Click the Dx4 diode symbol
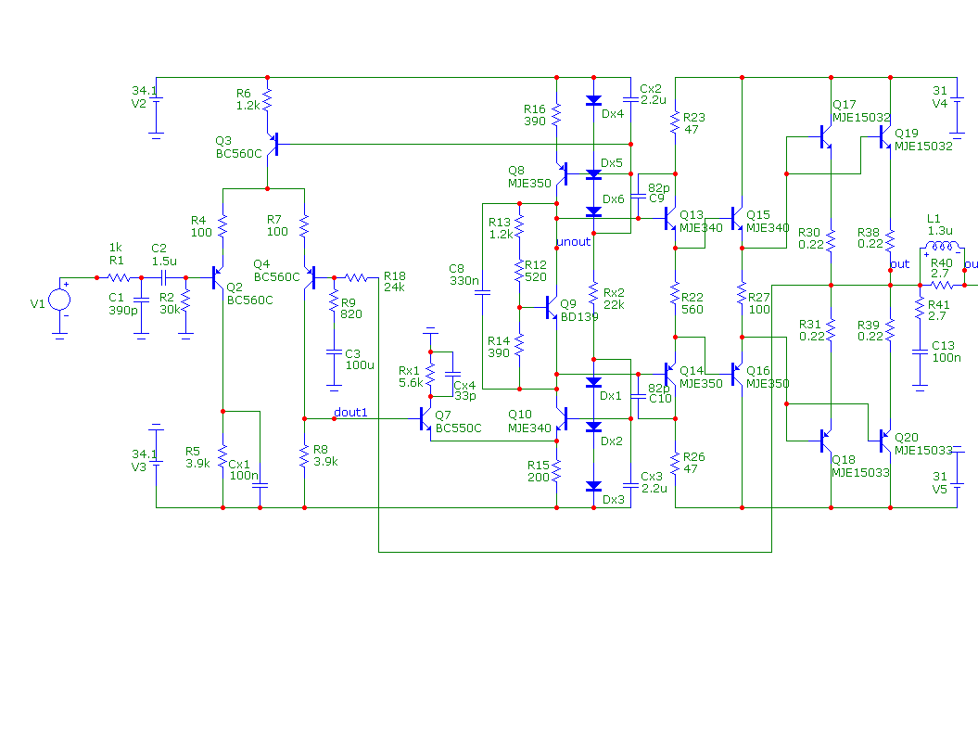The height and width of the screenshot is (754, 978). click(594, 100)
